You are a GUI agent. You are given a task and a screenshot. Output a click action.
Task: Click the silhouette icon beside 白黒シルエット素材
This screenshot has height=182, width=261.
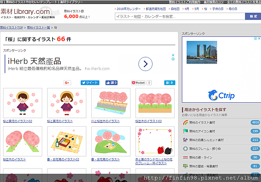[185, 140]
